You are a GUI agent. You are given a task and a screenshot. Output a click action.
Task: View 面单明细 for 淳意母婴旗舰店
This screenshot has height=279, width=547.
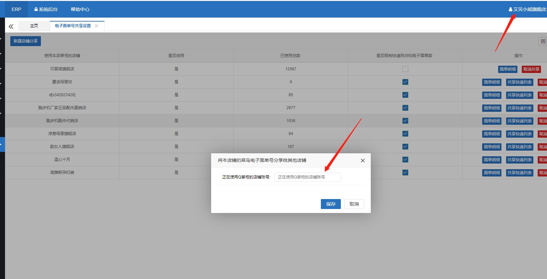tap(491, 134)
